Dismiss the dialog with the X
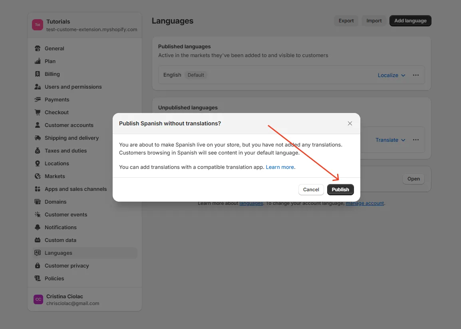Image resolution: width=461 pixels, height=329 pixels. pos(350,123)
